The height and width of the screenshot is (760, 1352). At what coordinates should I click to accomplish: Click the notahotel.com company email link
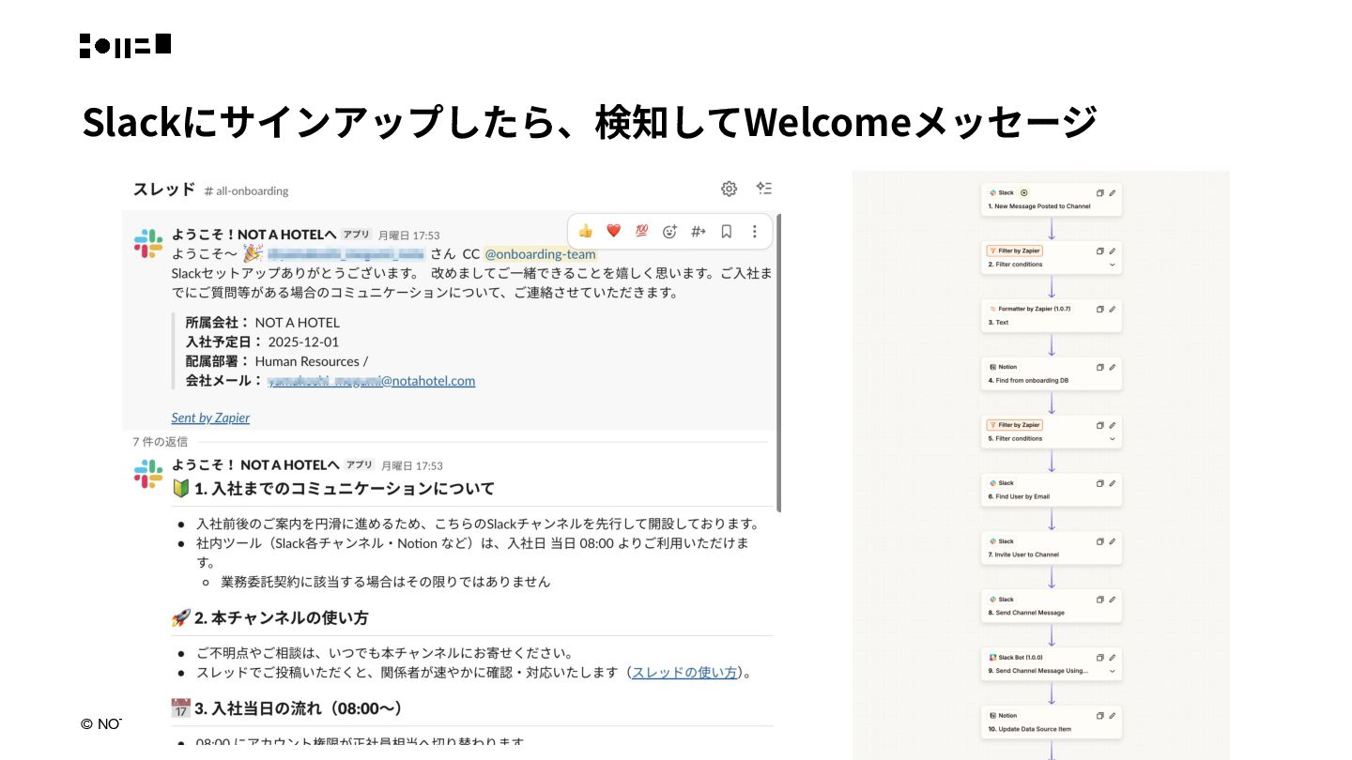click(x=372, y=381)
